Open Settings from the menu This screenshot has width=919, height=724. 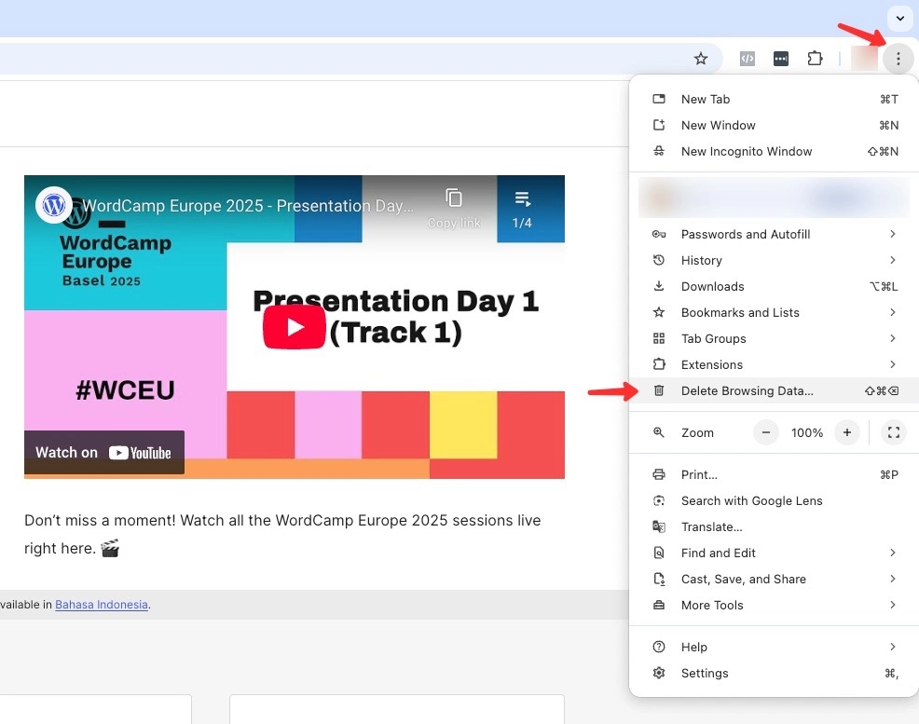(775, 673)
